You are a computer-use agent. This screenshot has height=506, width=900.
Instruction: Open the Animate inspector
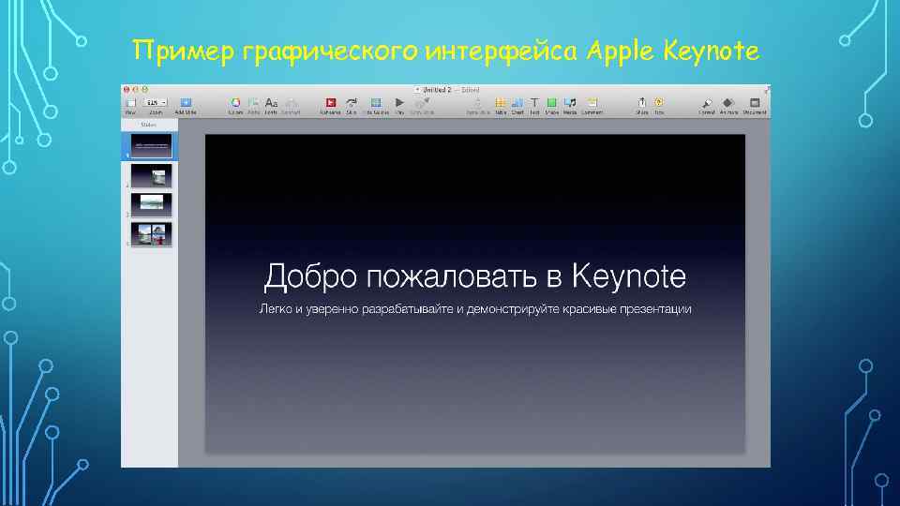click(x=728, y=103)
